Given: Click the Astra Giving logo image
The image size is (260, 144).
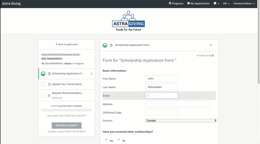Looking at the screenshot, I should click(x=128, y=21).
